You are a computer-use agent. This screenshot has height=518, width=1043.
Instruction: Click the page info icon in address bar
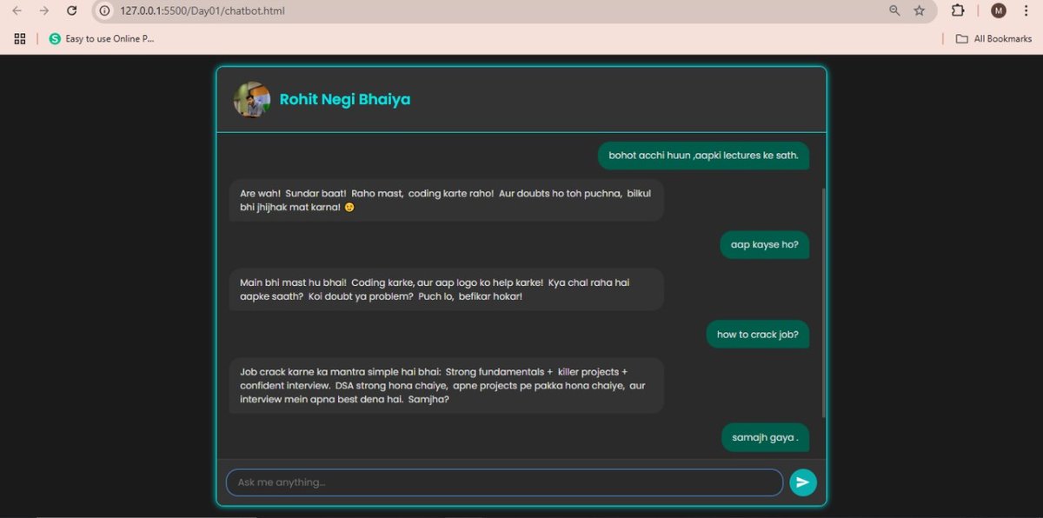[x=104, y=12]
